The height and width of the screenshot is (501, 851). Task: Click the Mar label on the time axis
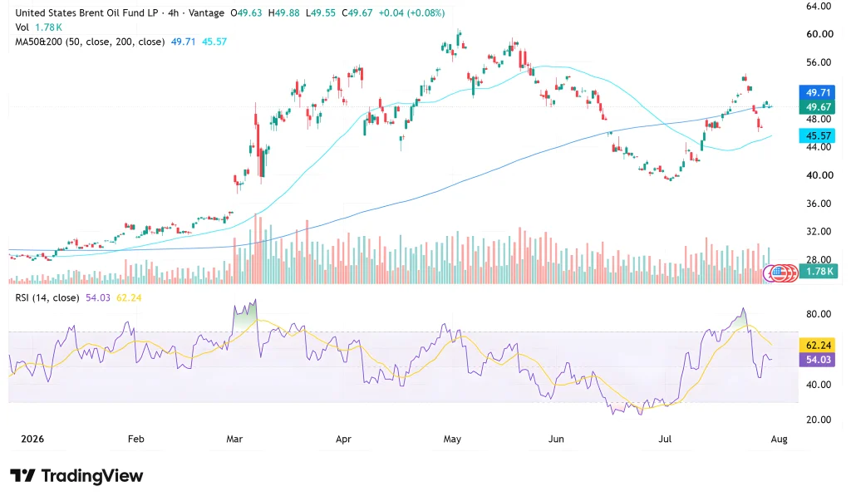234,440
